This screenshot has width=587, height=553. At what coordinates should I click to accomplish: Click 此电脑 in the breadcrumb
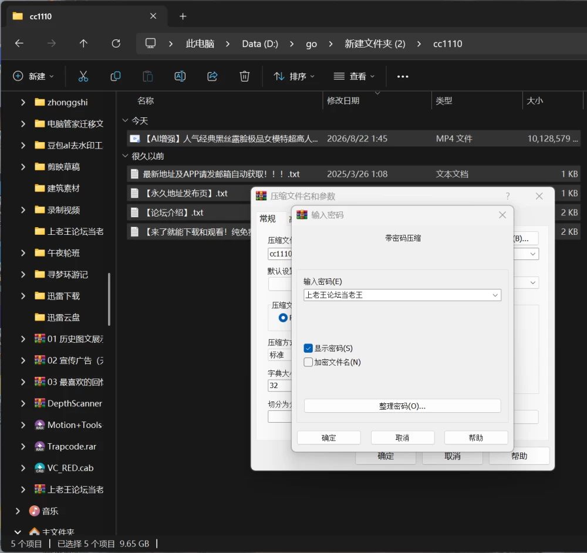click(x=200, y=44)
